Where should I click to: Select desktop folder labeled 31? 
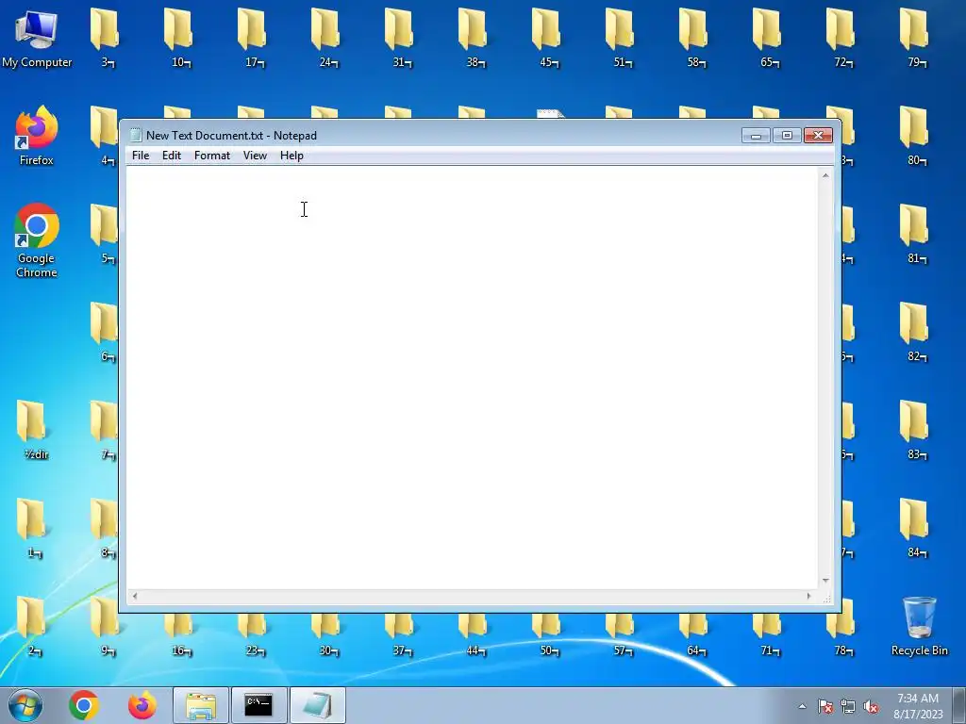tap(400, 38)
